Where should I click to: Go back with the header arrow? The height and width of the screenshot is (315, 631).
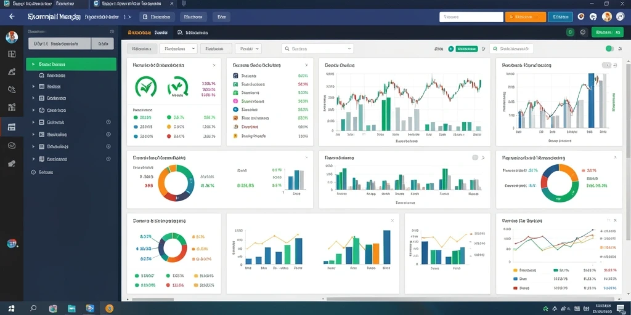(x=12, y=17)
